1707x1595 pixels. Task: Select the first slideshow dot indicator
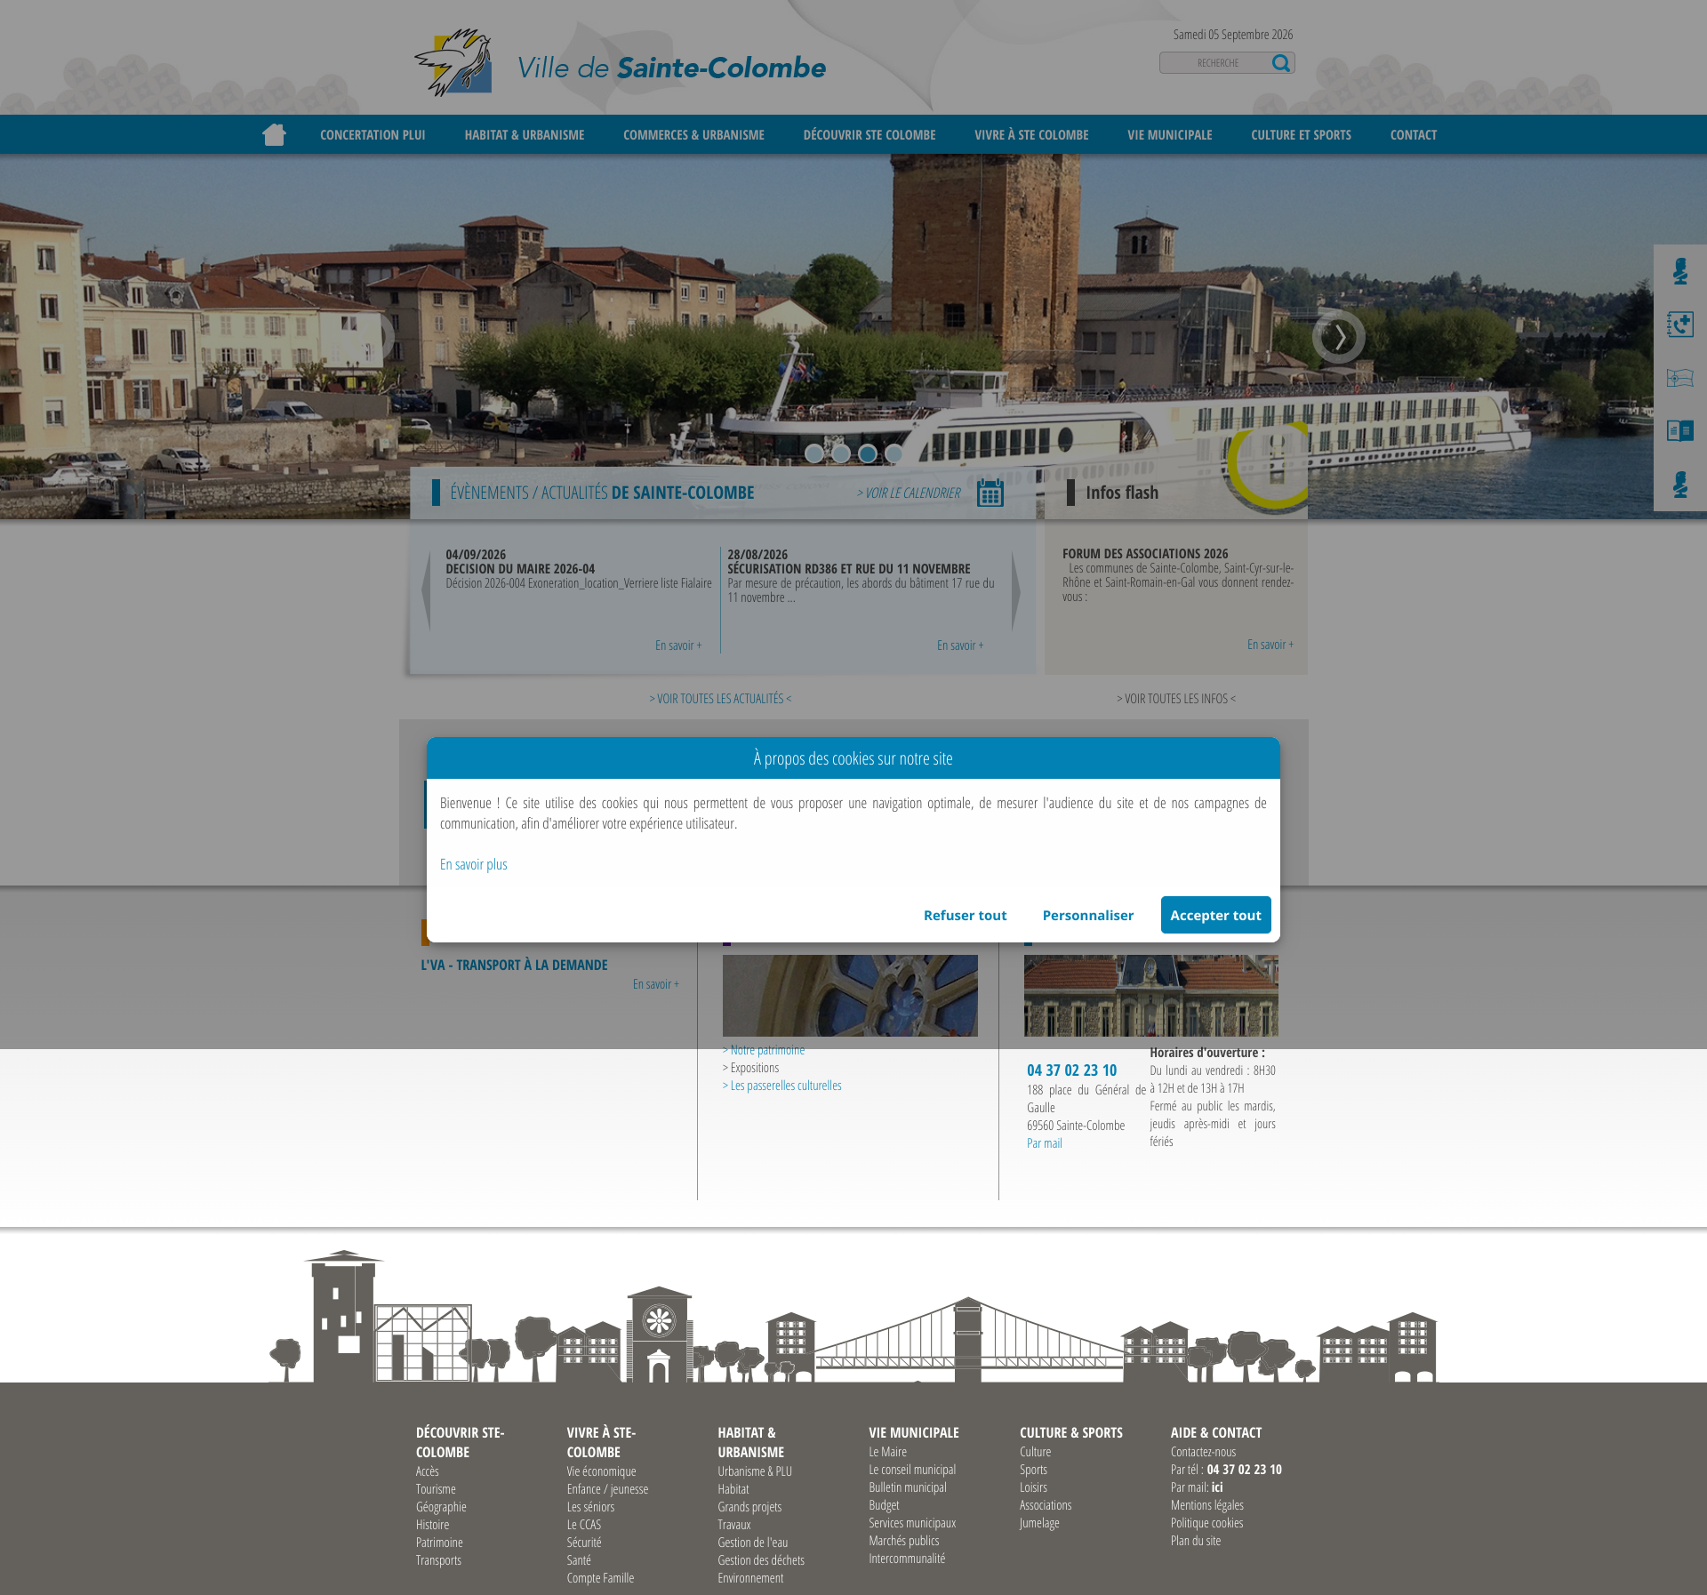pyautogui.click(x=814, y=453)
